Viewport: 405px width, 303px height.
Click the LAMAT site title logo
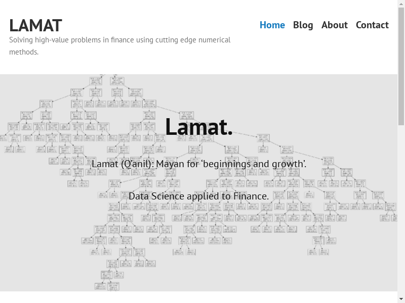[x=35, y=25]
